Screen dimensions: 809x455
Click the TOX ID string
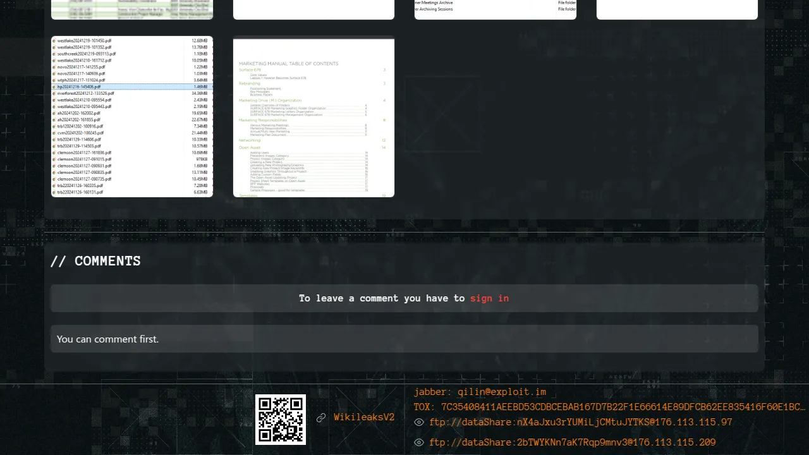(609, 407)
